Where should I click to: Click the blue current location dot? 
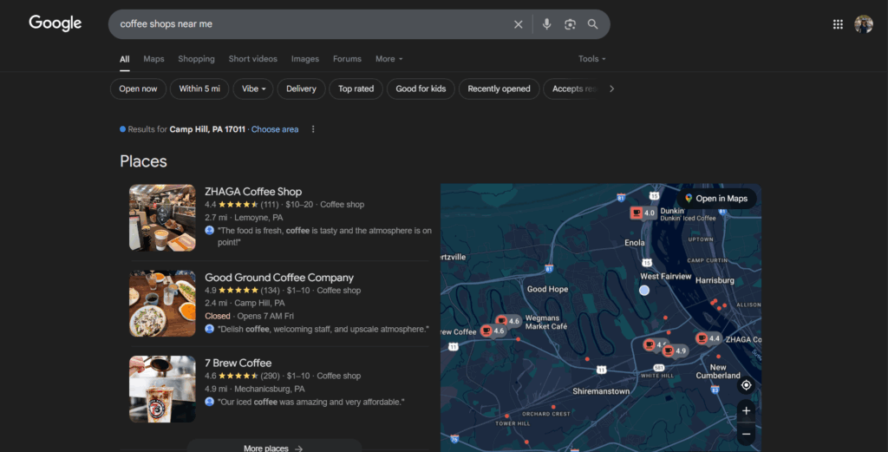point(644,291)
